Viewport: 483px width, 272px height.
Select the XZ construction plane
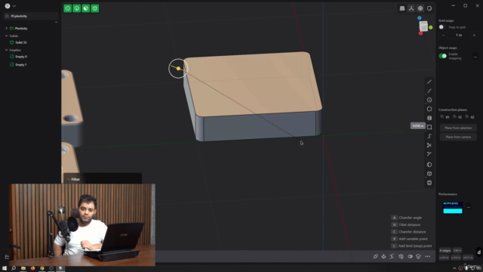(x=469, y=117)
